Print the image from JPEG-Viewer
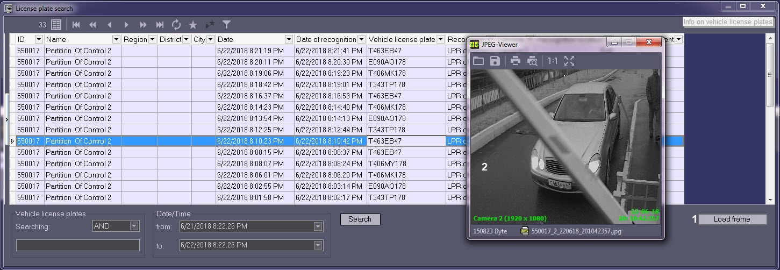 pyautogui.click(x=516, y=61)
